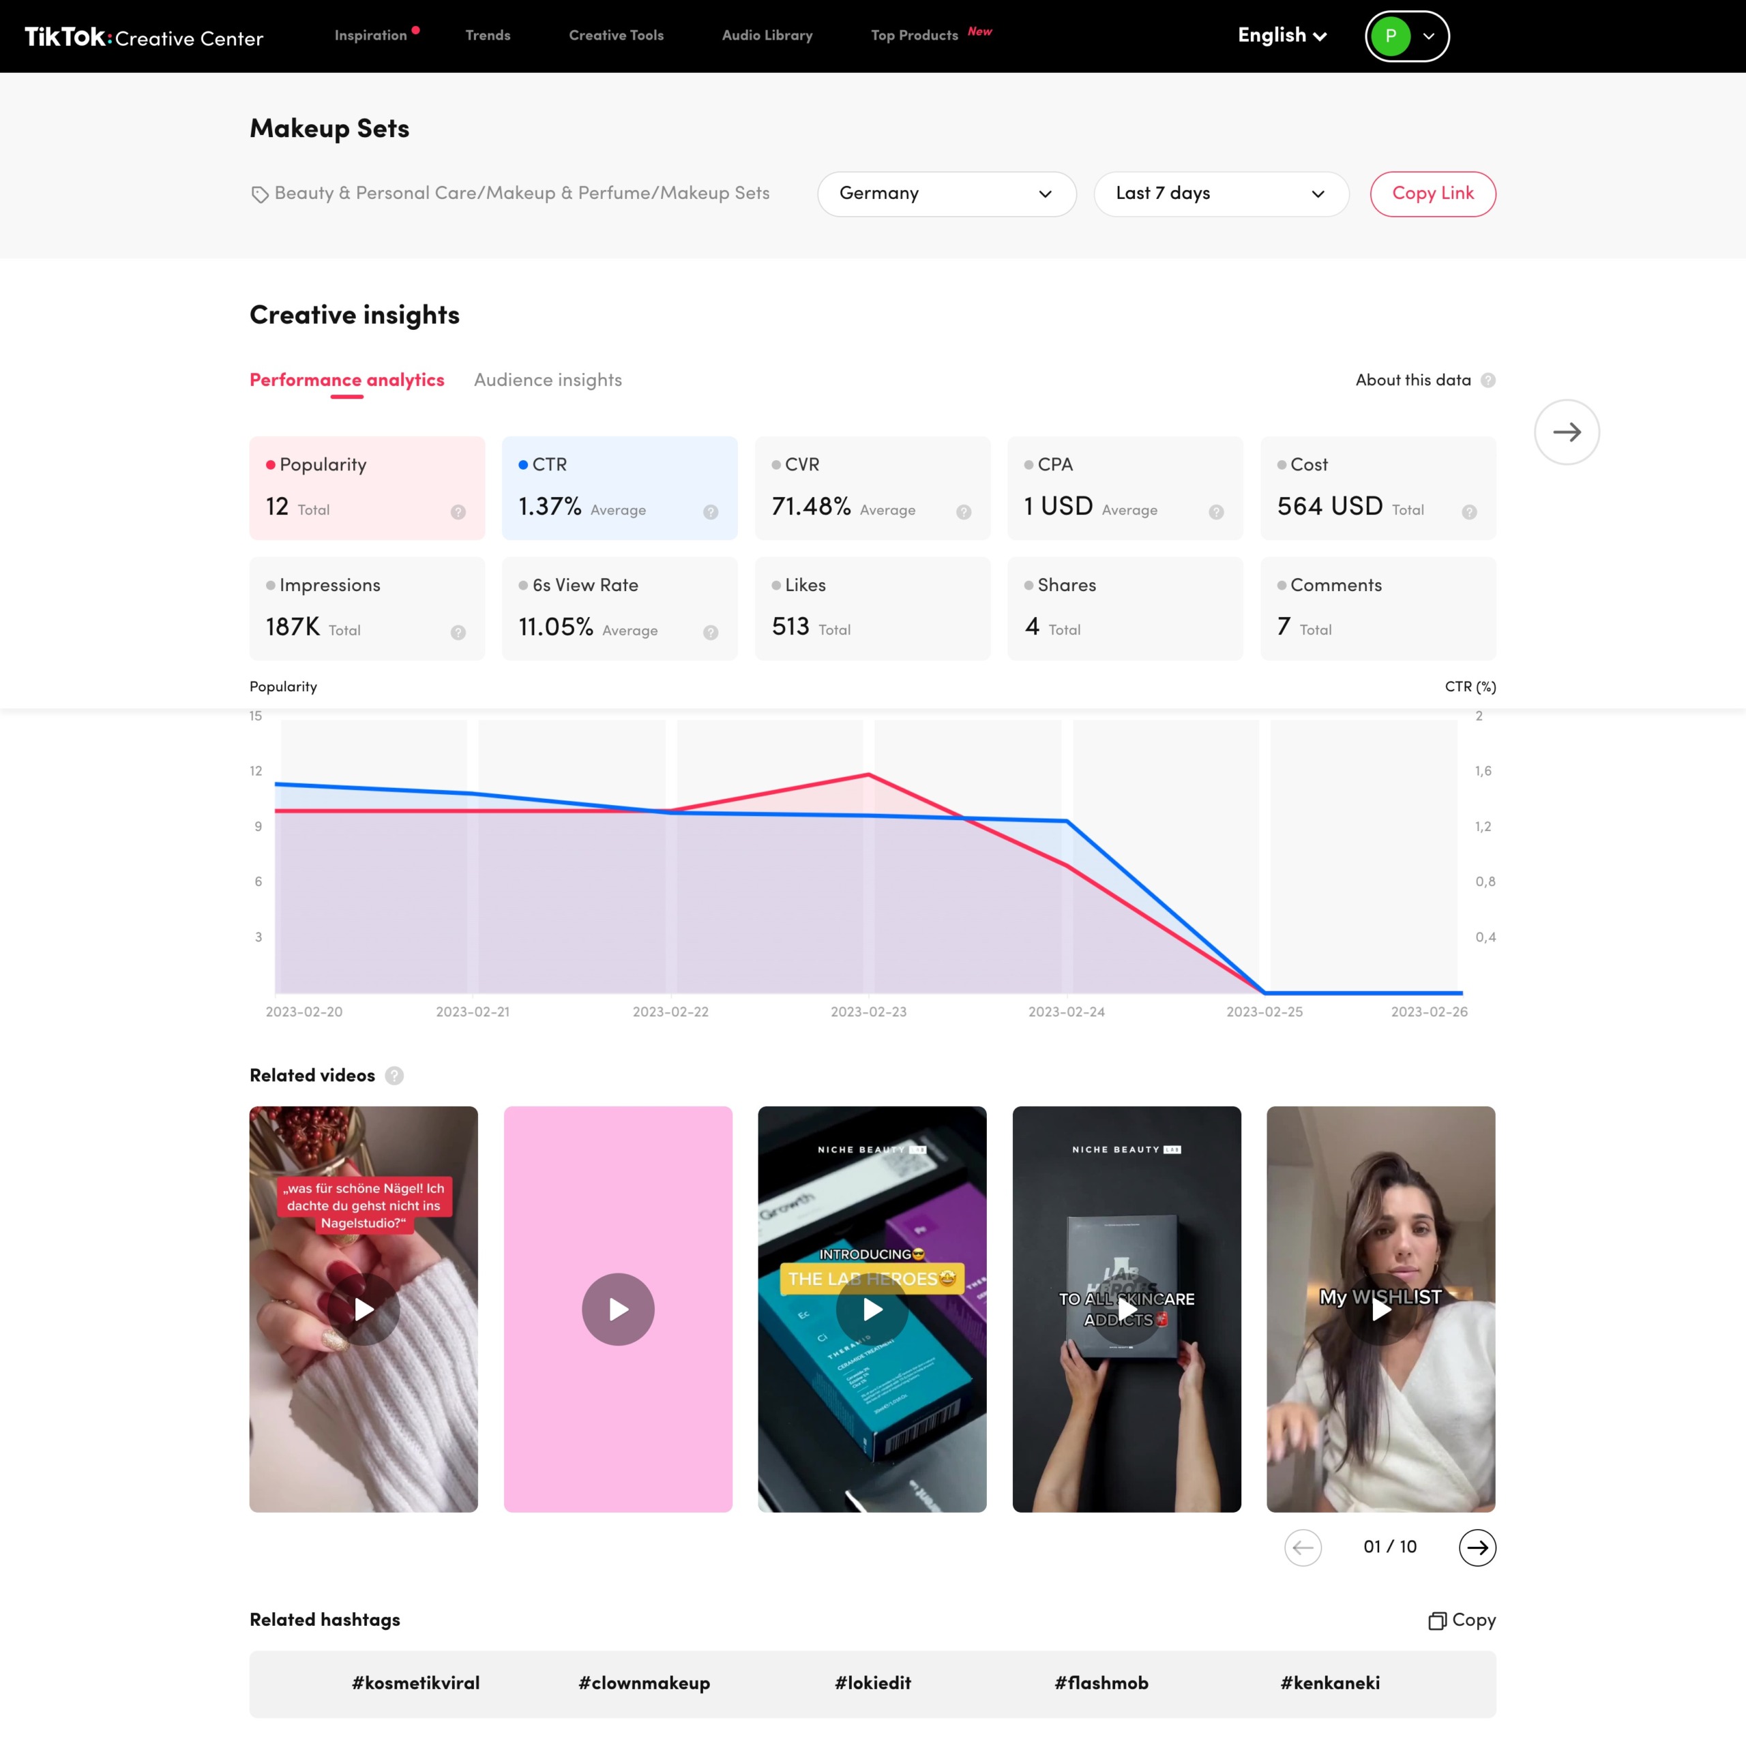The image size is (1746, 1739).
Task: Toggle the Impressions metric card
Action: [x=367, y=608]
